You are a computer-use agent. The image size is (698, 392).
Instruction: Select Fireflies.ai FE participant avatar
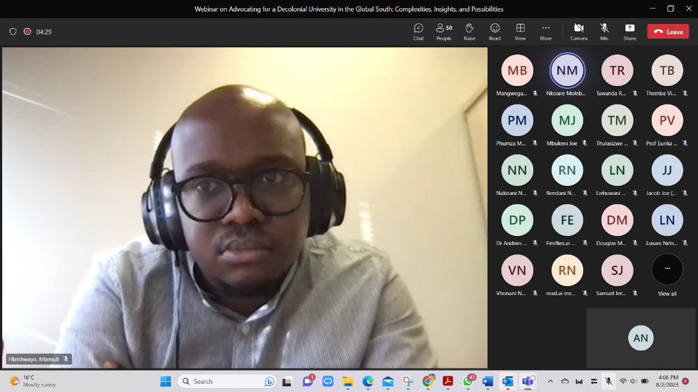coord(567,220)
